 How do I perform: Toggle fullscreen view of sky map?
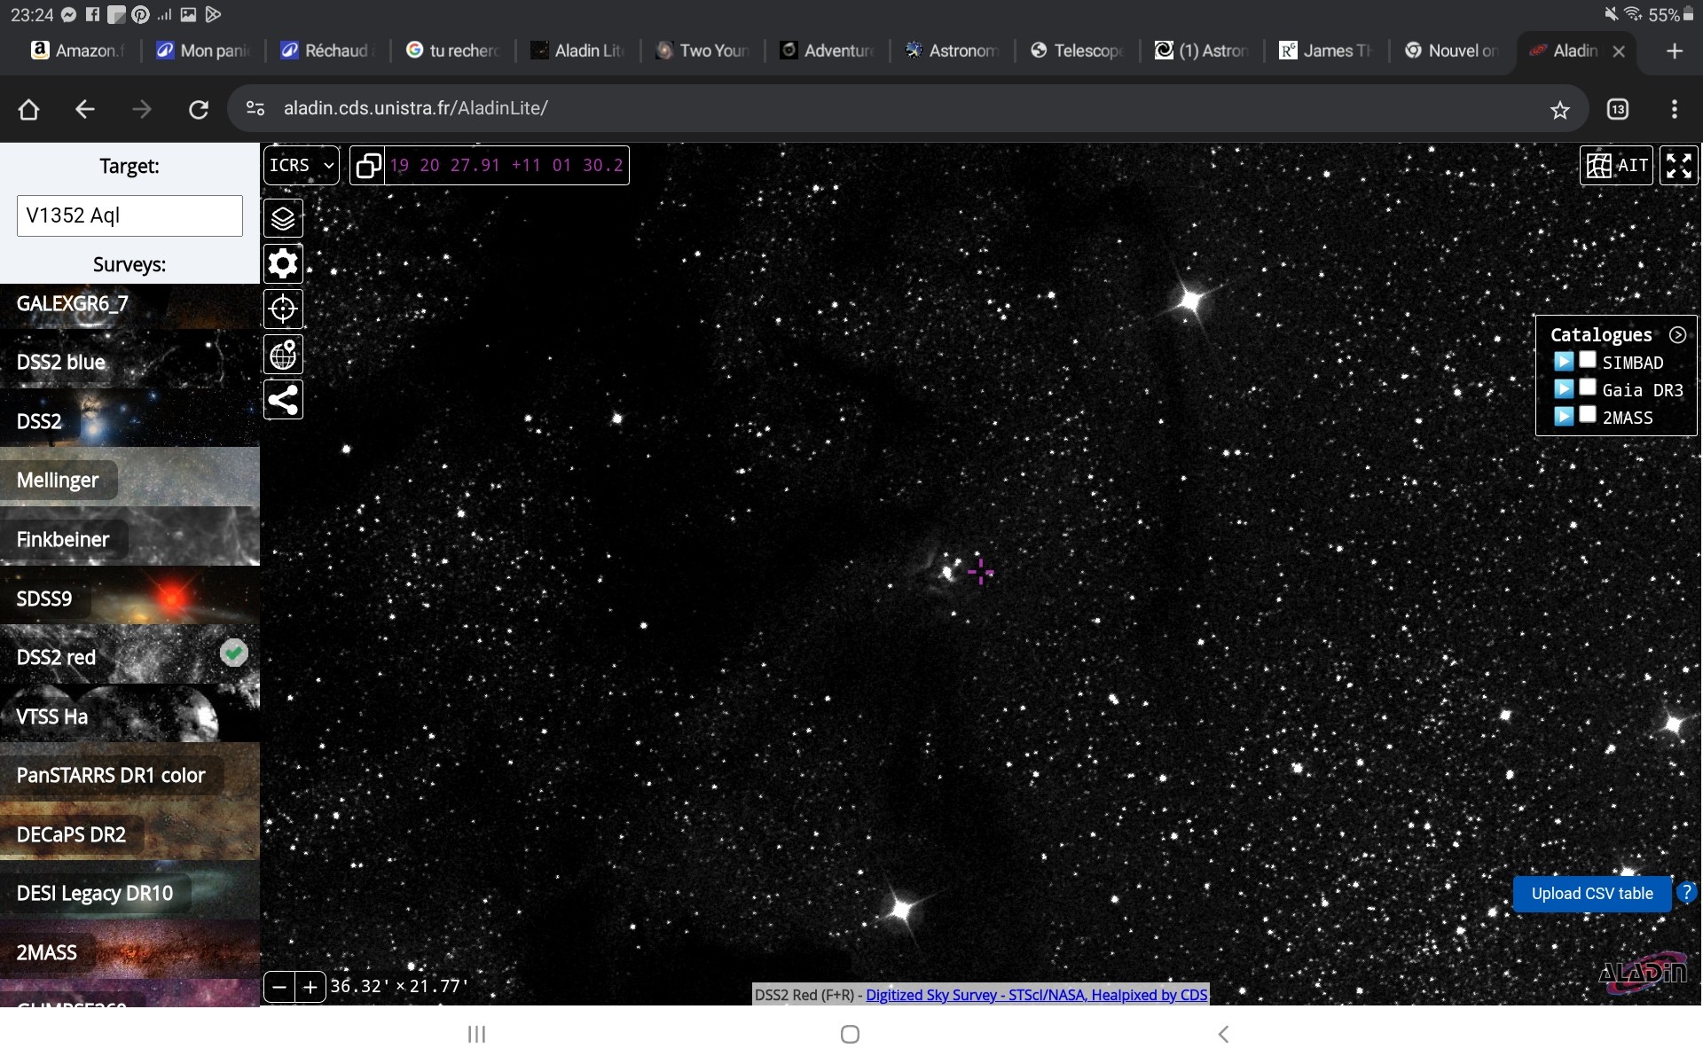click(x=1678, y=165)
